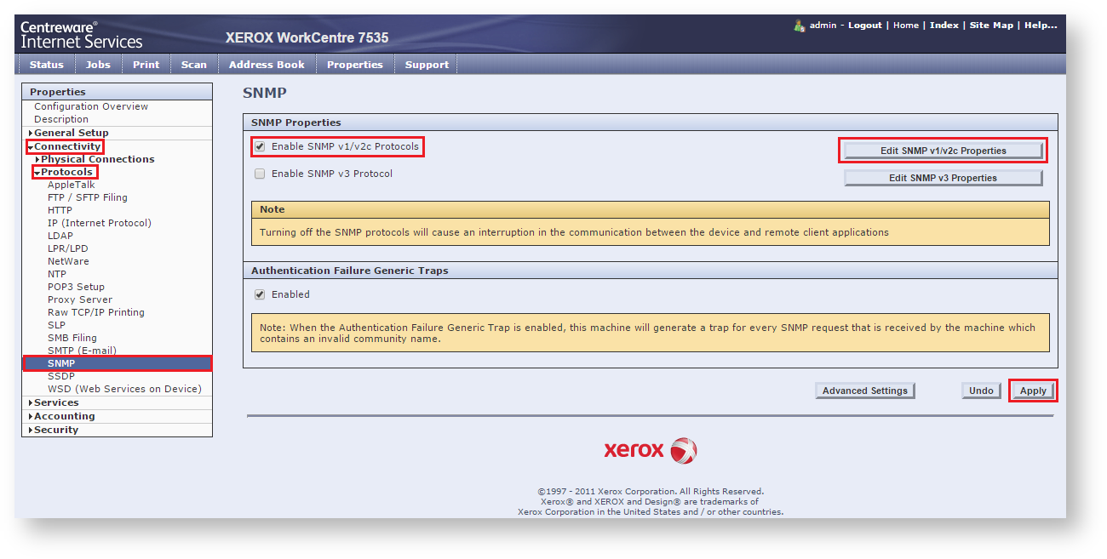
Task: Toggle Enable SNMP v1/v2c Protocols checkbox
Action: [260, 146]
